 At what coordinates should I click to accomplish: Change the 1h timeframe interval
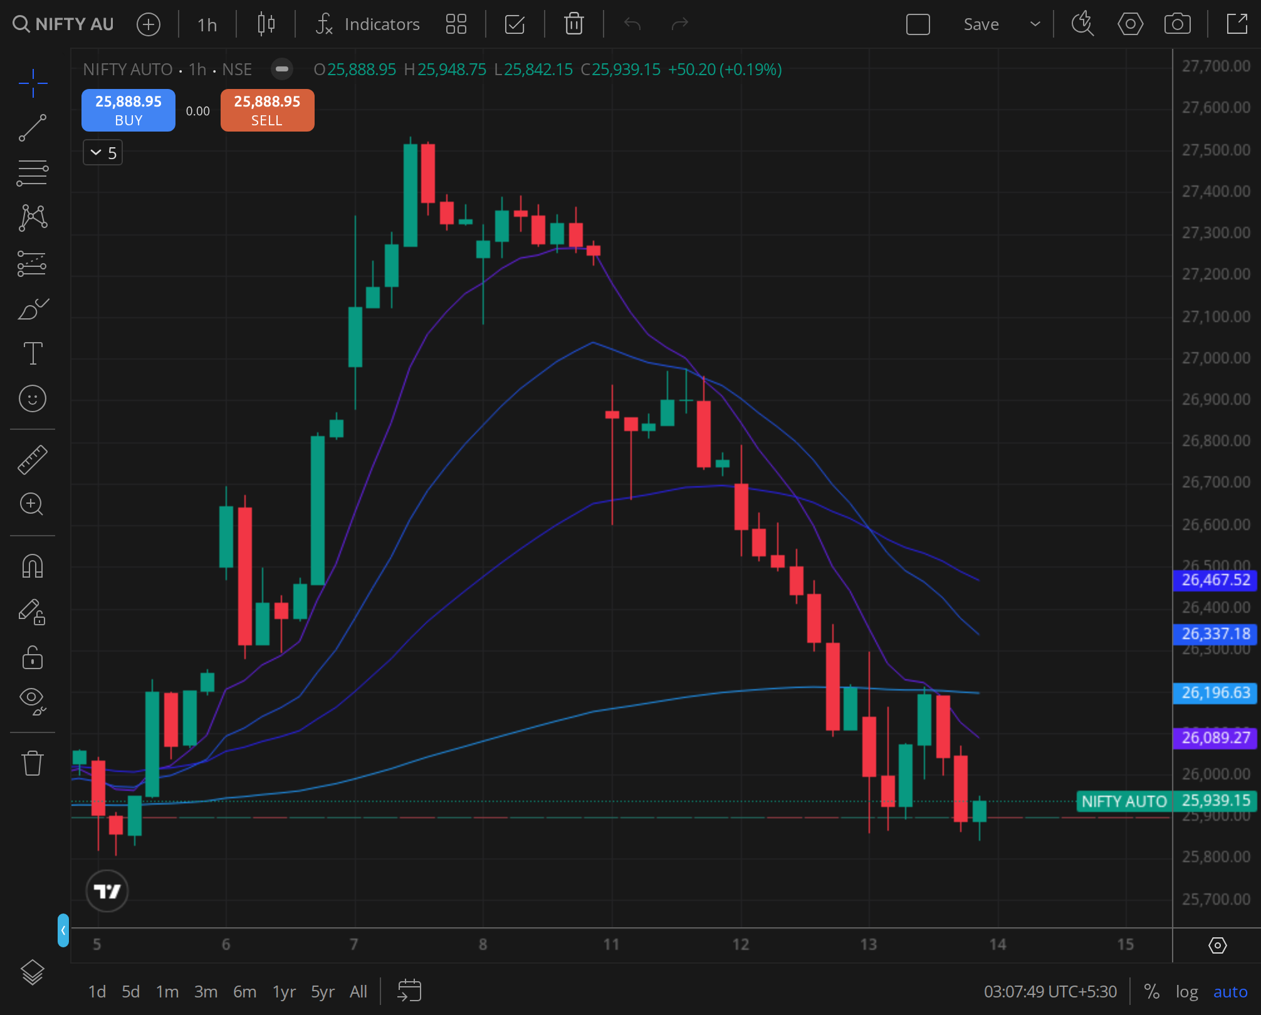(207, 24)
